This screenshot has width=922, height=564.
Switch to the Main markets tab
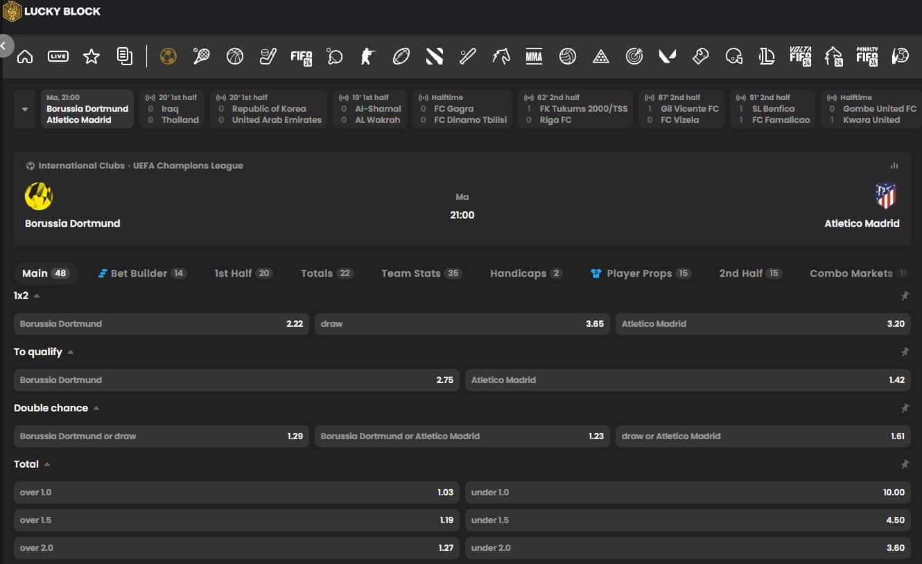click(x=45, y=273)
